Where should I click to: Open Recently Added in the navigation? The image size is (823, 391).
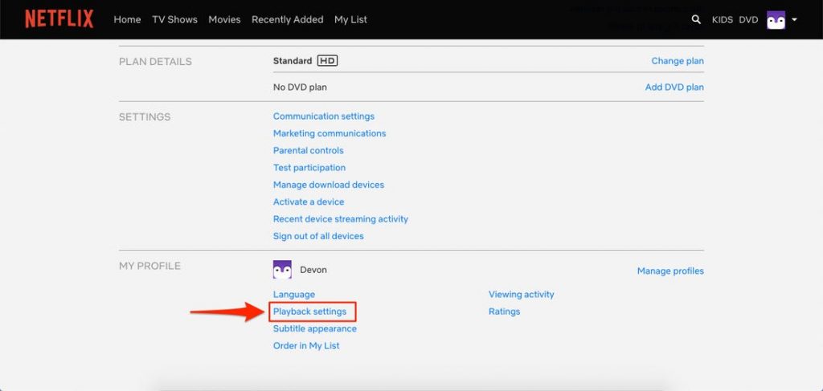[288, 19]
